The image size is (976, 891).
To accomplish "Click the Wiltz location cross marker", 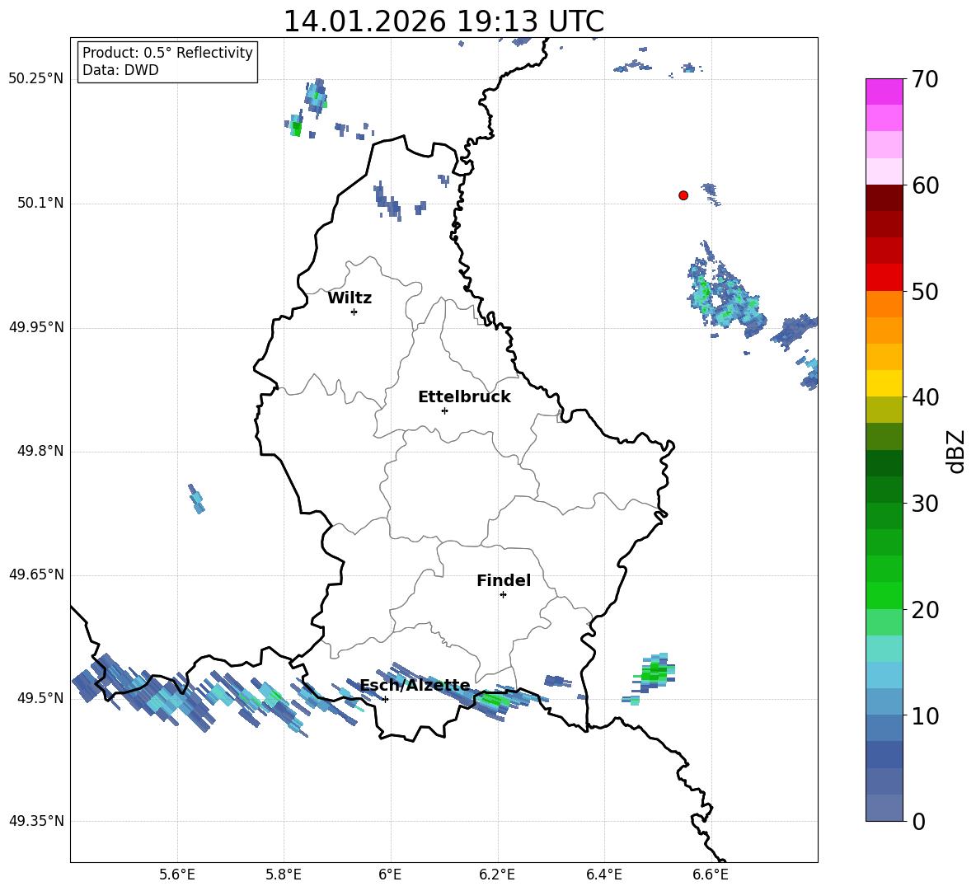I will (354, 312).
